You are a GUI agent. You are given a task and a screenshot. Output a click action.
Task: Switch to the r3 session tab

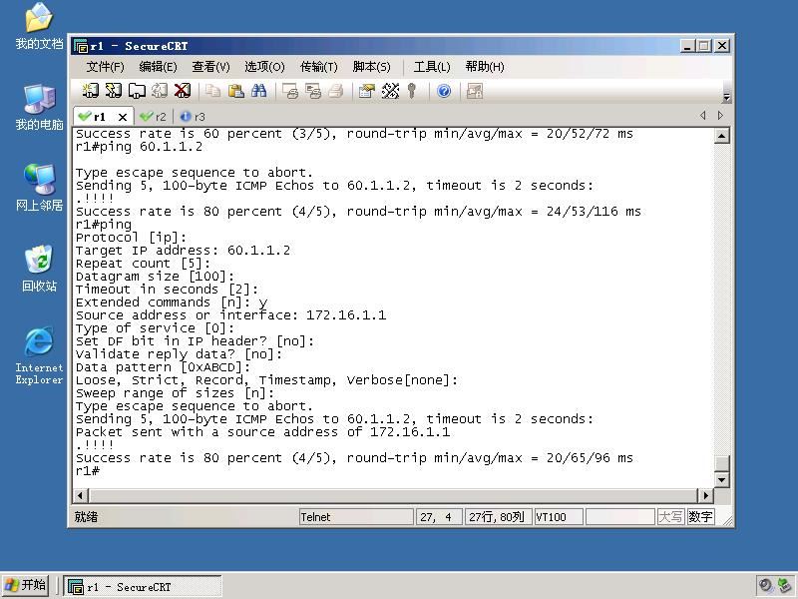(193, 117)
